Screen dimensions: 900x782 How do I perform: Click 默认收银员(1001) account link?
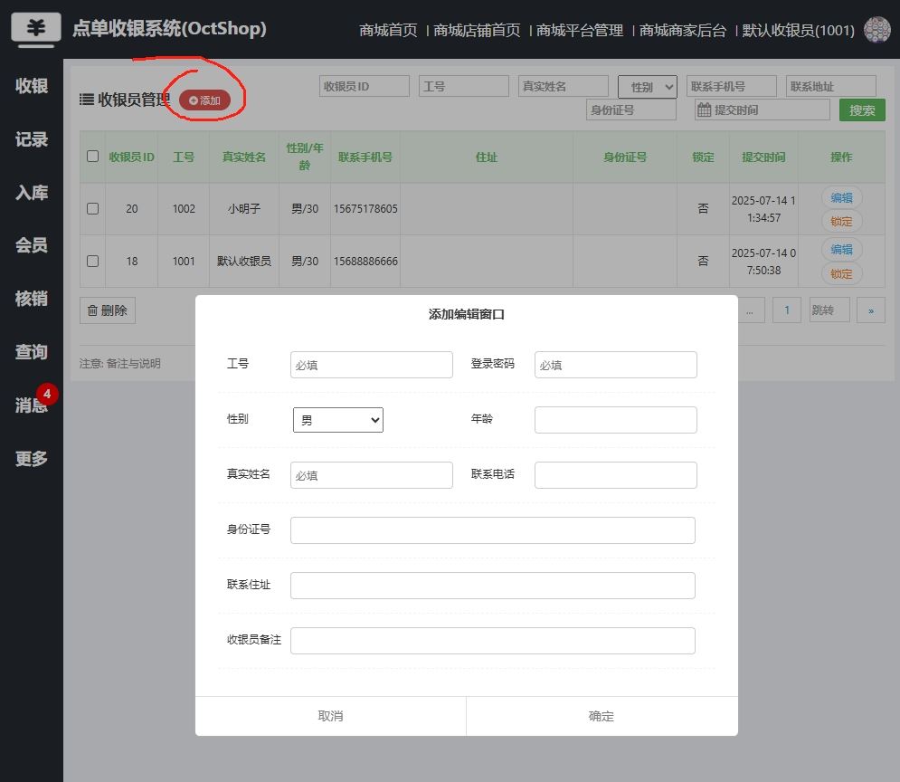tap(798, 30)
